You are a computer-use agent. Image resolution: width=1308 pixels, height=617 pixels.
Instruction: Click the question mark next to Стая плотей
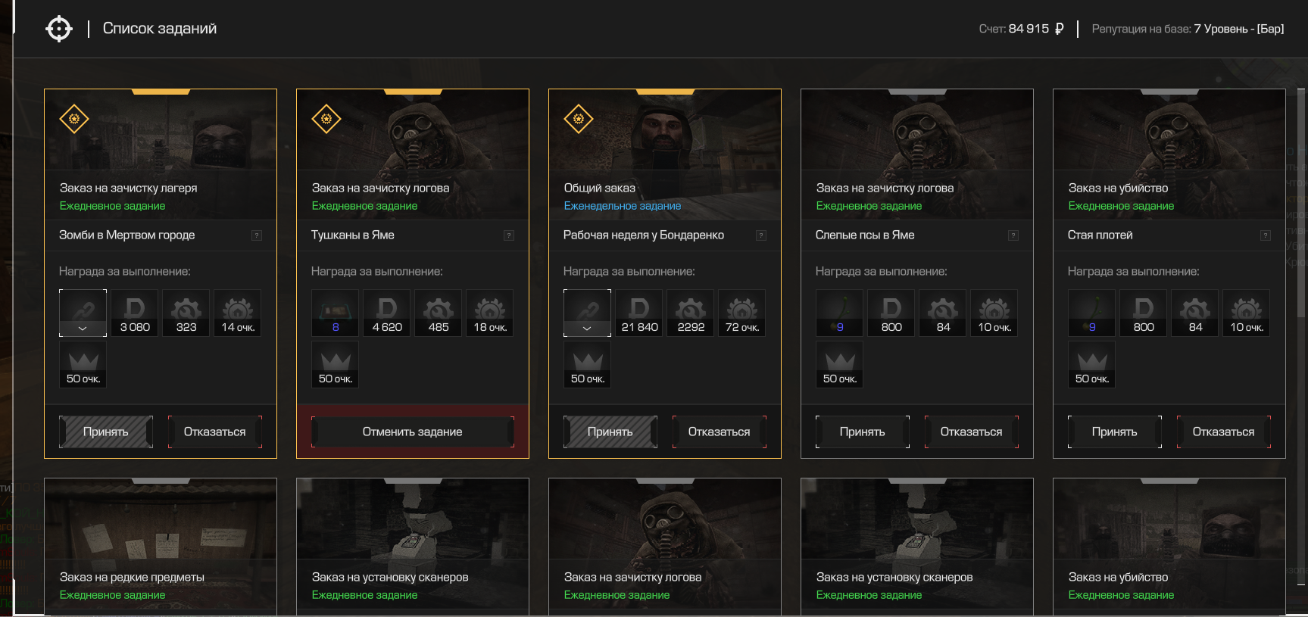pyautogui.click(x=1265, y=235)
